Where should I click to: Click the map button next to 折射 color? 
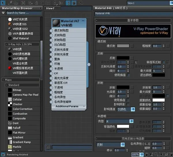[132, 87]
